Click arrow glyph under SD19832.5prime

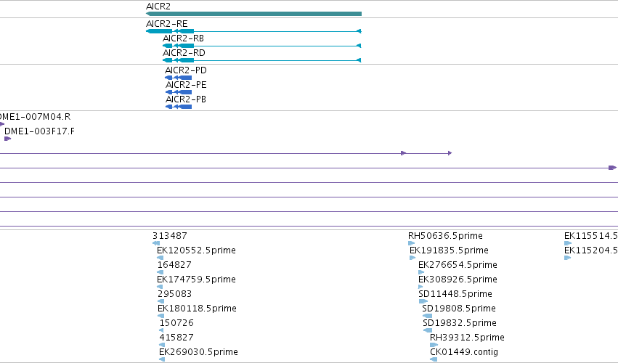(428, 330)
